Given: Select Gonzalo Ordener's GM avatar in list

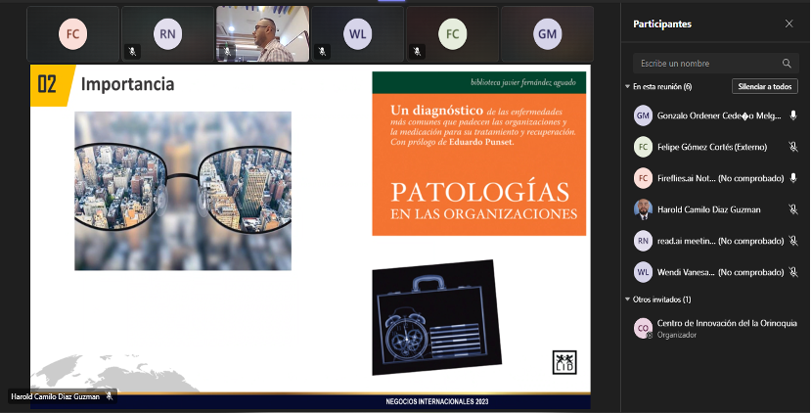Looking at the screenshot, I should tap(643, 115).
